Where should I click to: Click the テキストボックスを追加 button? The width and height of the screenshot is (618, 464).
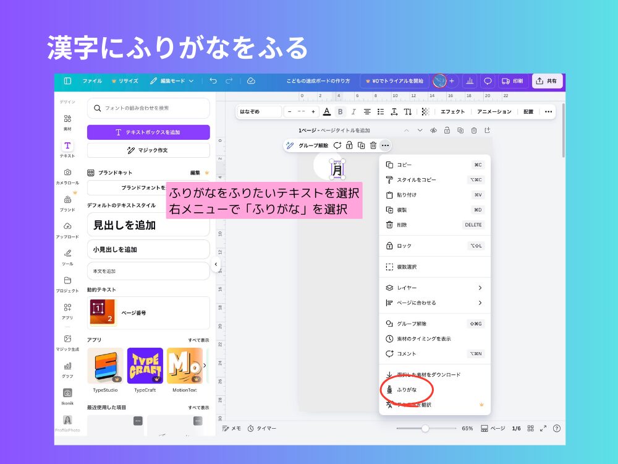coord(148,132)
